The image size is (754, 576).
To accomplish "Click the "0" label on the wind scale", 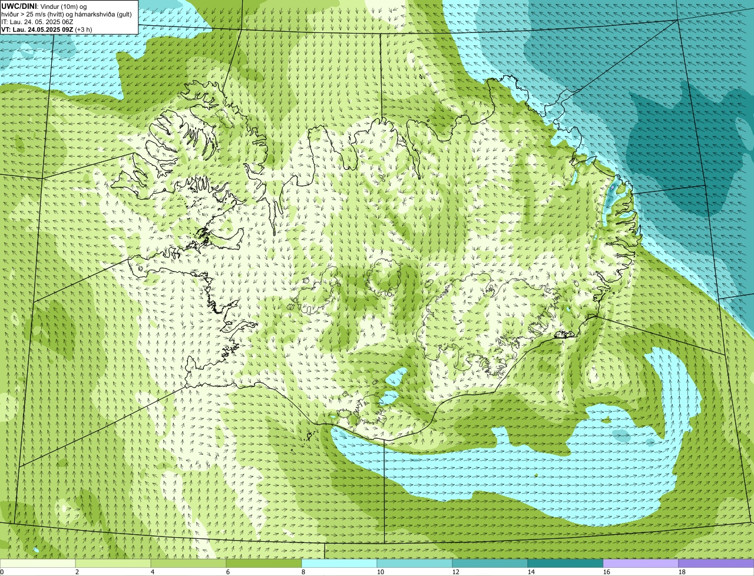I will click(x=2, y=572).
